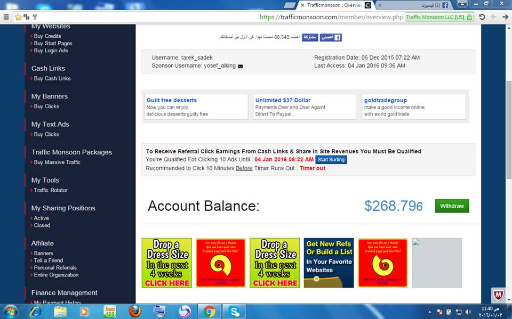The width and height of the screenshot is (512, 319).
Task: Open Buy Massive Traffic link
Action: click(x=57, y=162)
